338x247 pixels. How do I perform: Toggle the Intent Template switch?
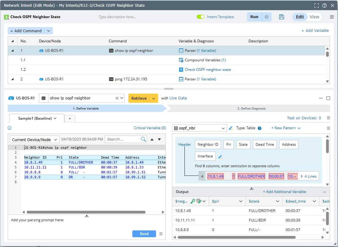(200, 17)
